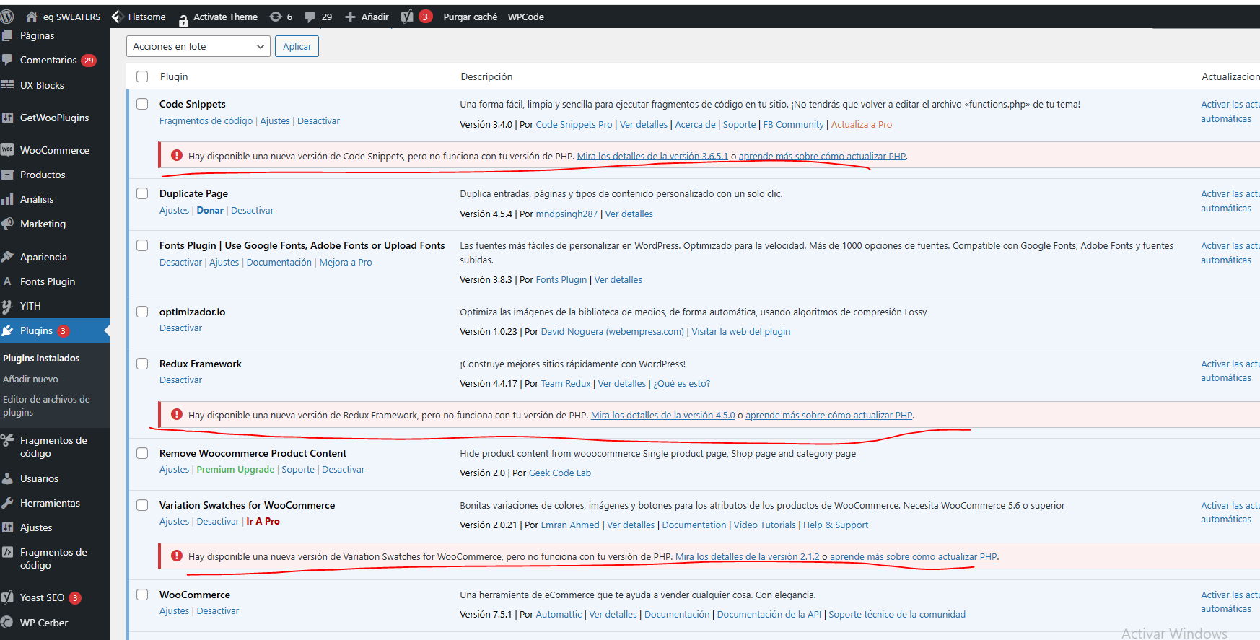Image resolution: width=1260 pixels, height=640 pixels.
Task: Click the YITH sidebar icon
Action: click(7, 306)
